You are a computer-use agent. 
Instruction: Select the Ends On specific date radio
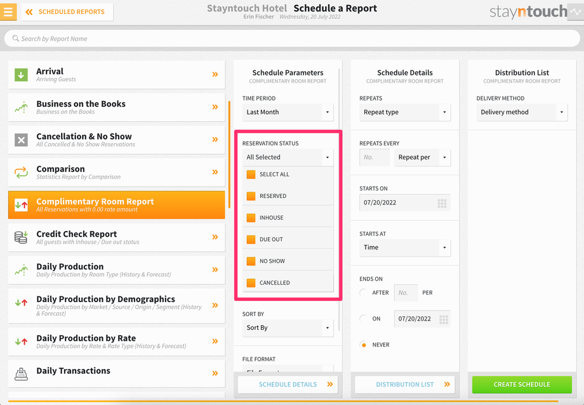click(x=364, y=319)
